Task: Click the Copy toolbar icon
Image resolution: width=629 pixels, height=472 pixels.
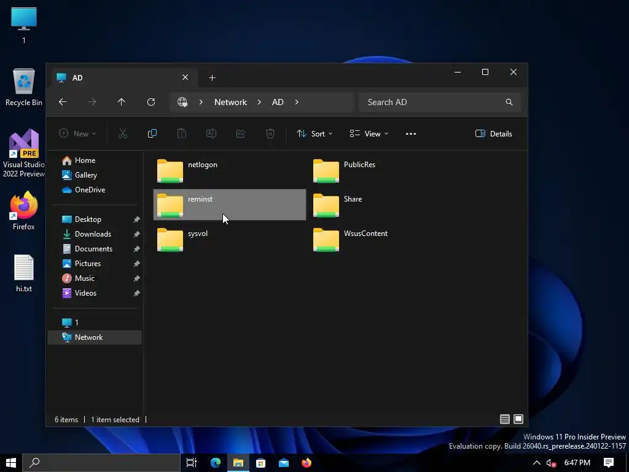Action: pos(152,133)
